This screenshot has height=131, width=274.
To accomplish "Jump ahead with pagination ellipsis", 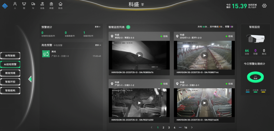I will 180,127.
